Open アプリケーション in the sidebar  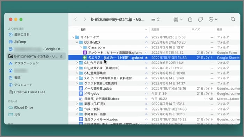tap(26, 63)
